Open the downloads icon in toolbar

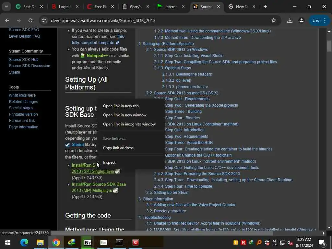(290, 20)
